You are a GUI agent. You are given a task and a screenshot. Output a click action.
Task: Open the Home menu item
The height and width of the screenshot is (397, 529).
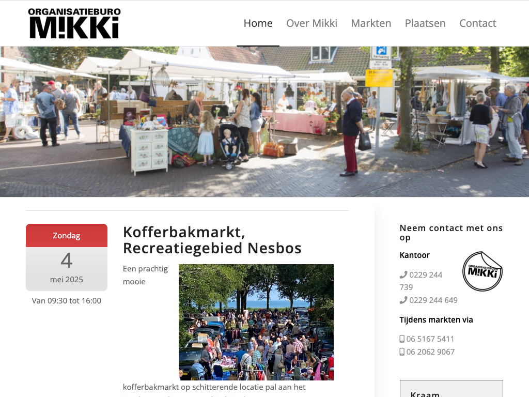(x=258, y=23)
